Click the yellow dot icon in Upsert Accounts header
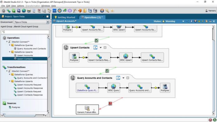Viewport: 217px width, 122px height. (x=199, y=21)
